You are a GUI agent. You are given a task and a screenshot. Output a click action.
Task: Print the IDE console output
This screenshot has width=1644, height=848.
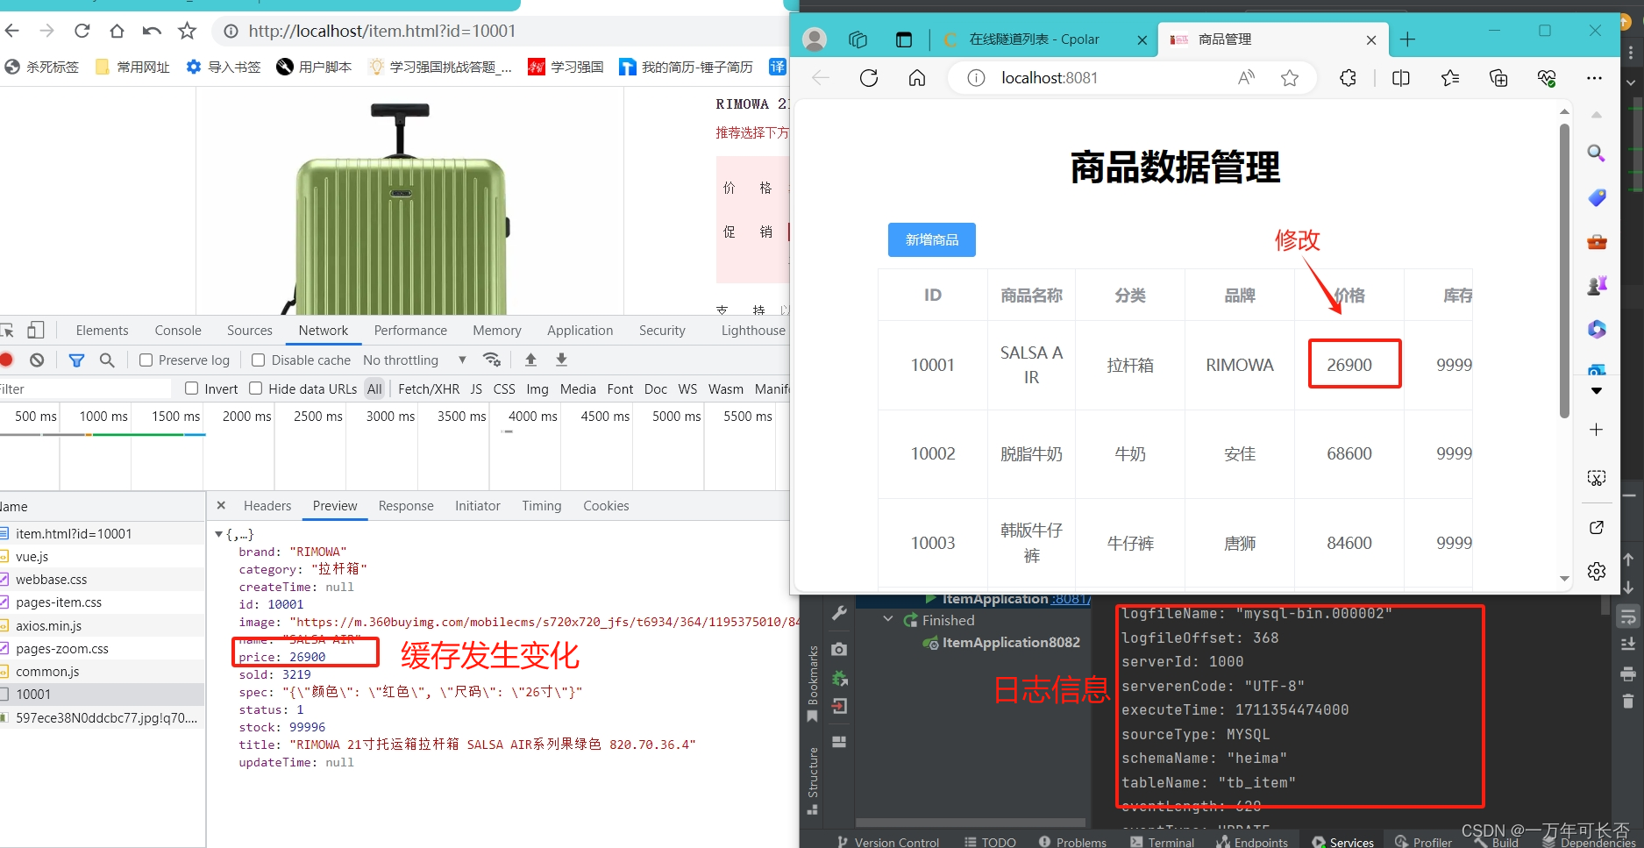point(1628,673)
